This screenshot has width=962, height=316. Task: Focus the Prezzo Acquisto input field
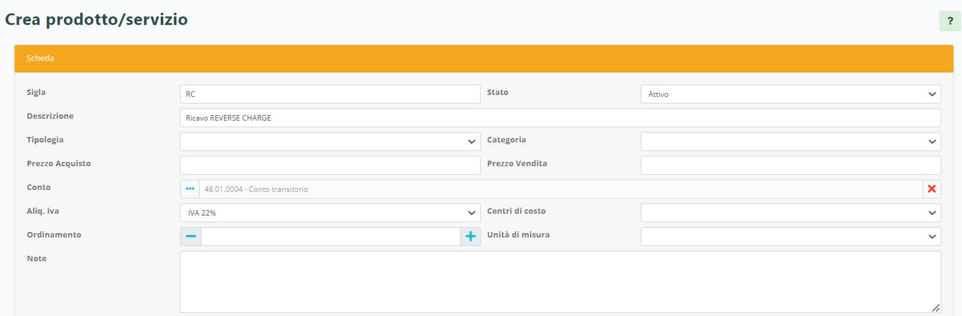click(330, 166)
